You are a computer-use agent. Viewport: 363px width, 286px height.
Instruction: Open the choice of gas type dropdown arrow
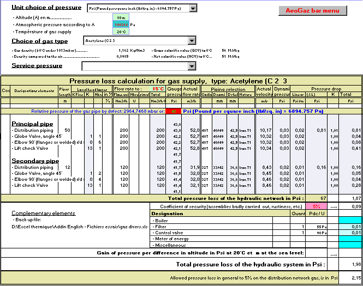pyautogui.click(x=192, y=41)
